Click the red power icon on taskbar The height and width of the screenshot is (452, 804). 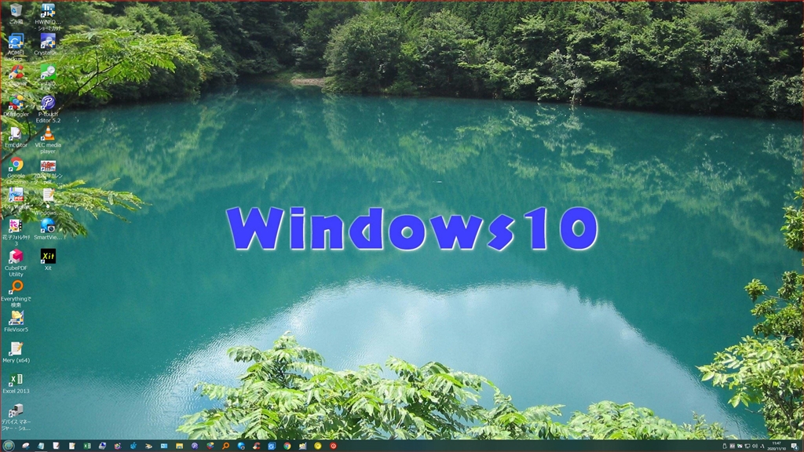click(333, 446)
